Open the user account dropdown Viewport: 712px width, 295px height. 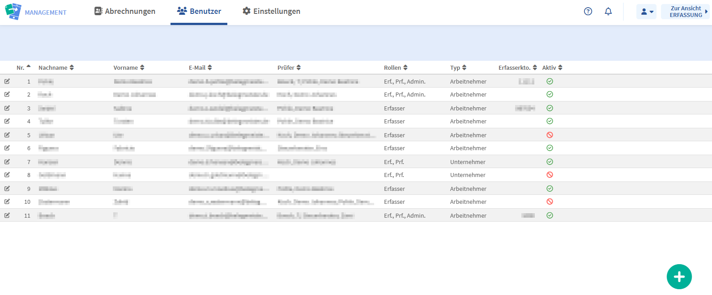[x=646, y=12]
